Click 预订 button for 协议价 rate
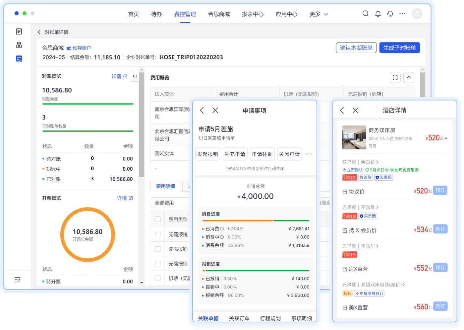Viewport: 464px width, 330px height. coord(440,191)
